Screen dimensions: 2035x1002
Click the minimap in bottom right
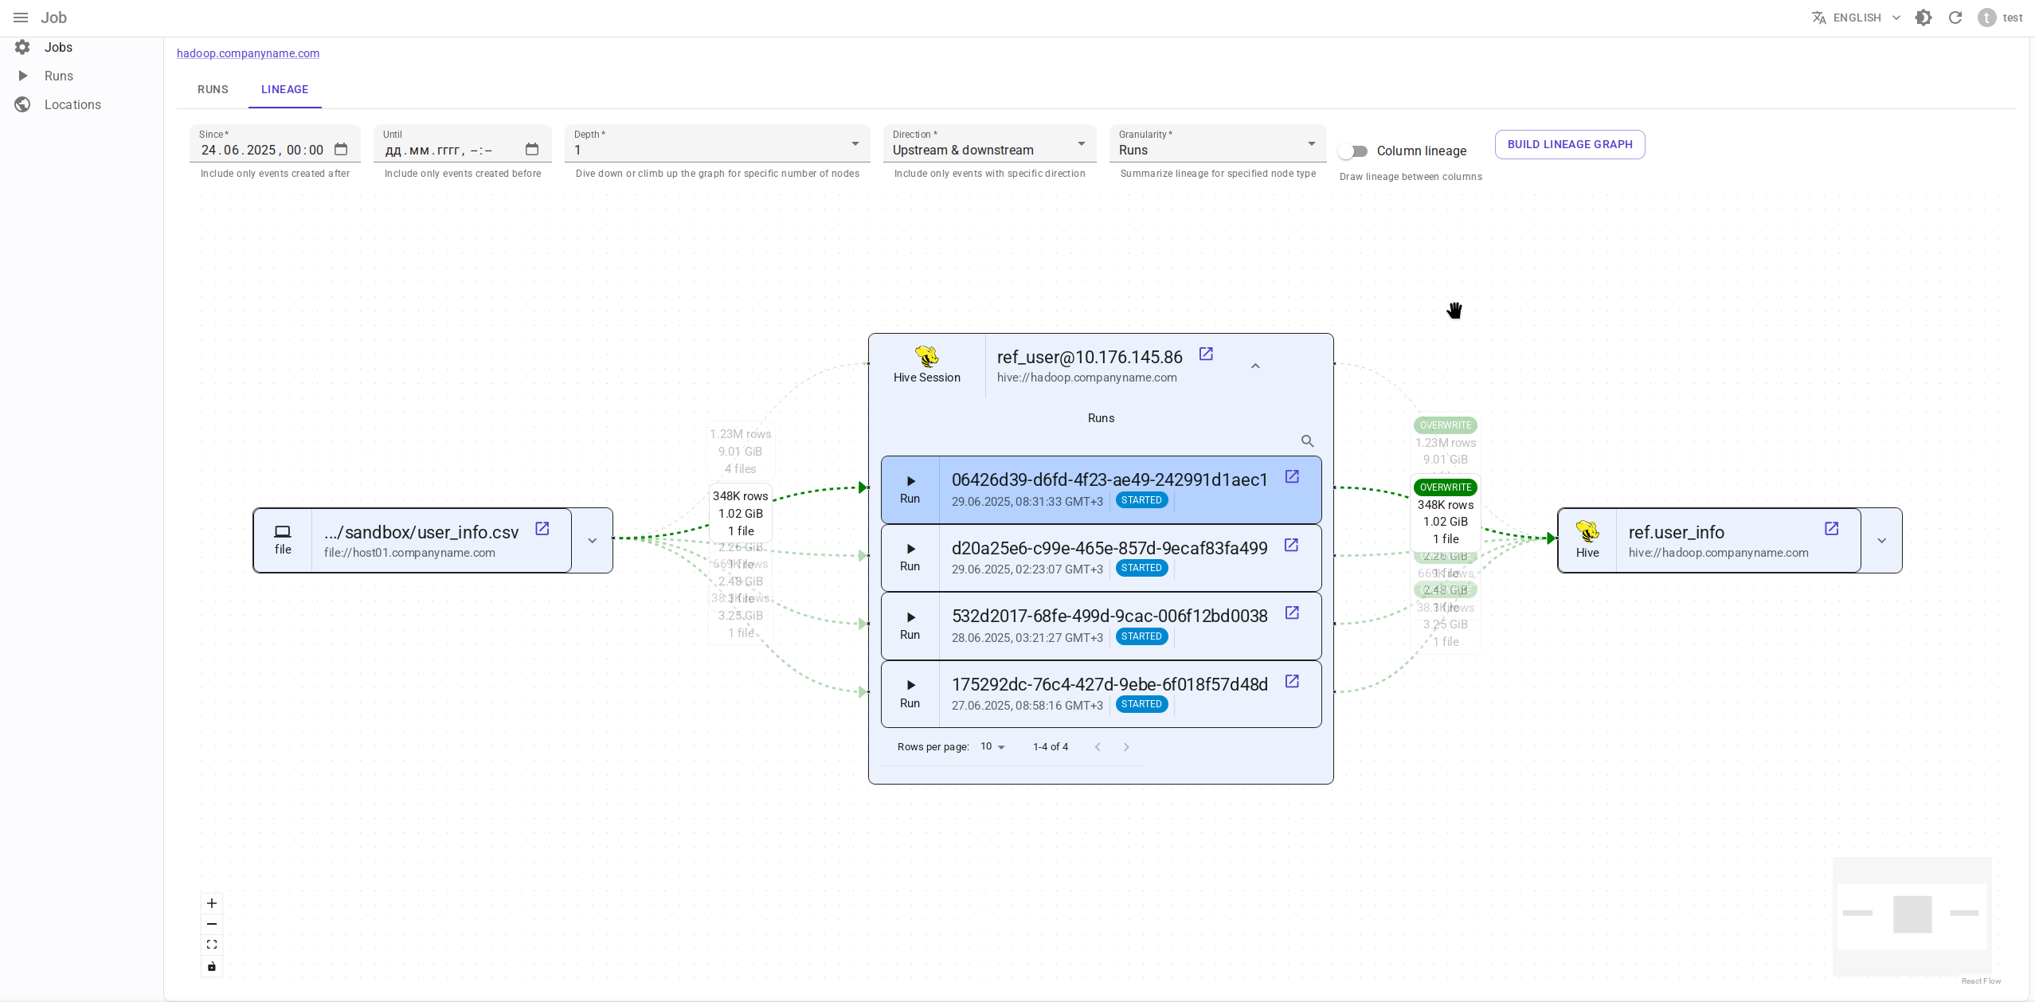(1912, 914)
